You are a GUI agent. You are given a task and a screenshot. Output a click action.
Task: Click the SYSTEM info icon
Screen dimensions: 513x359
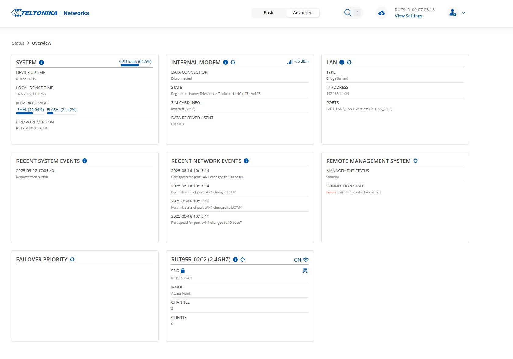coord(41,63)
